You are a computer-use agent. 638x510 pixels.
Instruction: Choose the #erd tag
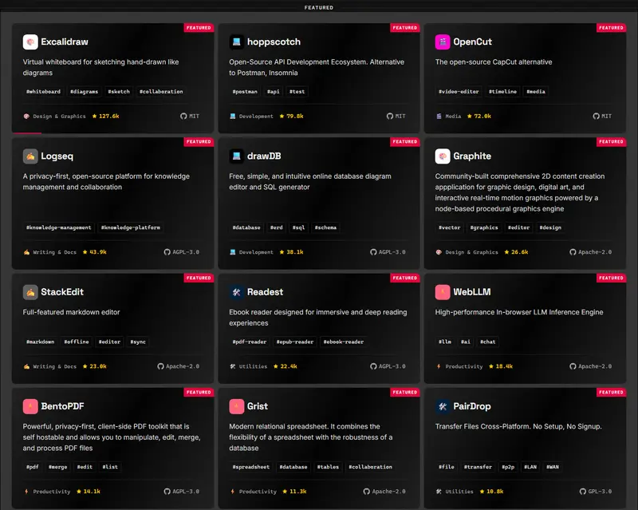[276, 227]
